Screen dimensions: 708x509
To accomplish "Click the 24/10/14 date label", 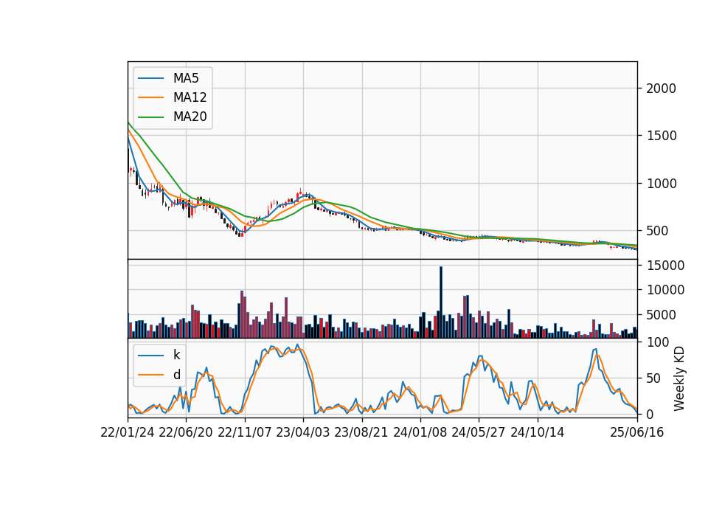I will (x=538, y=432).
